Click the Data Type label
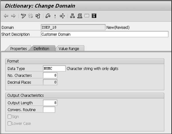172x134 pixels. tap(16, 69)
